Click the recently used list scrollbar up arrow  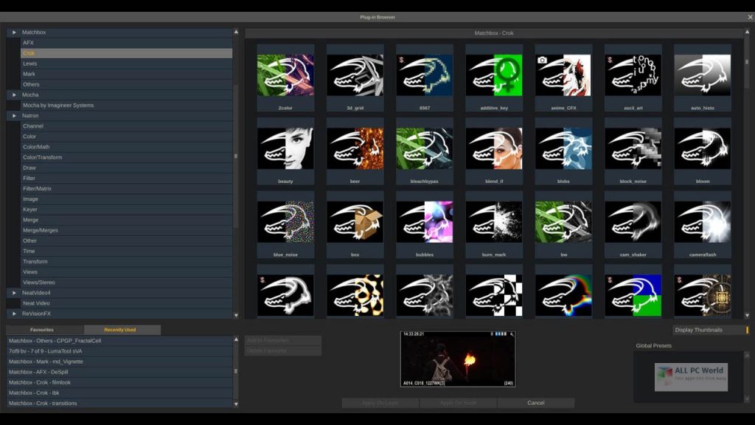(x=236, y=339)
